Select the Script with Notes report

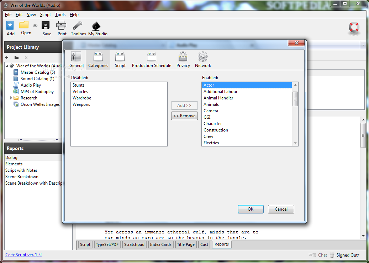[33, 170]
